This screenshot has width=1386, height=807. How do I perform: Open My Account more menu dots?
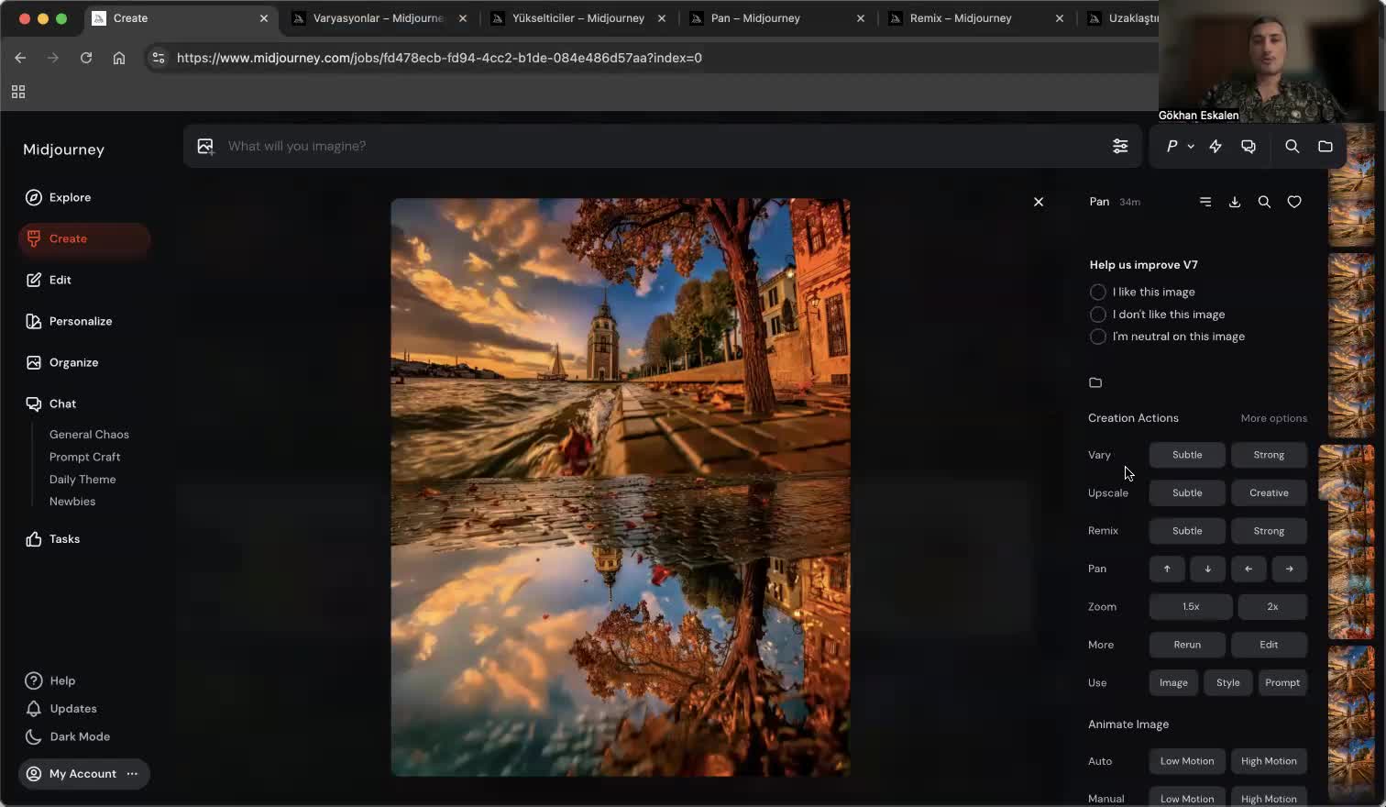pyautogui.click(x=132, y=774)
